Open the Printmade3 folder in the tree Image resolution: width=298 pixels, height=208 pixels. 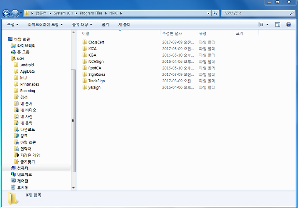click(x=30, y=84)
